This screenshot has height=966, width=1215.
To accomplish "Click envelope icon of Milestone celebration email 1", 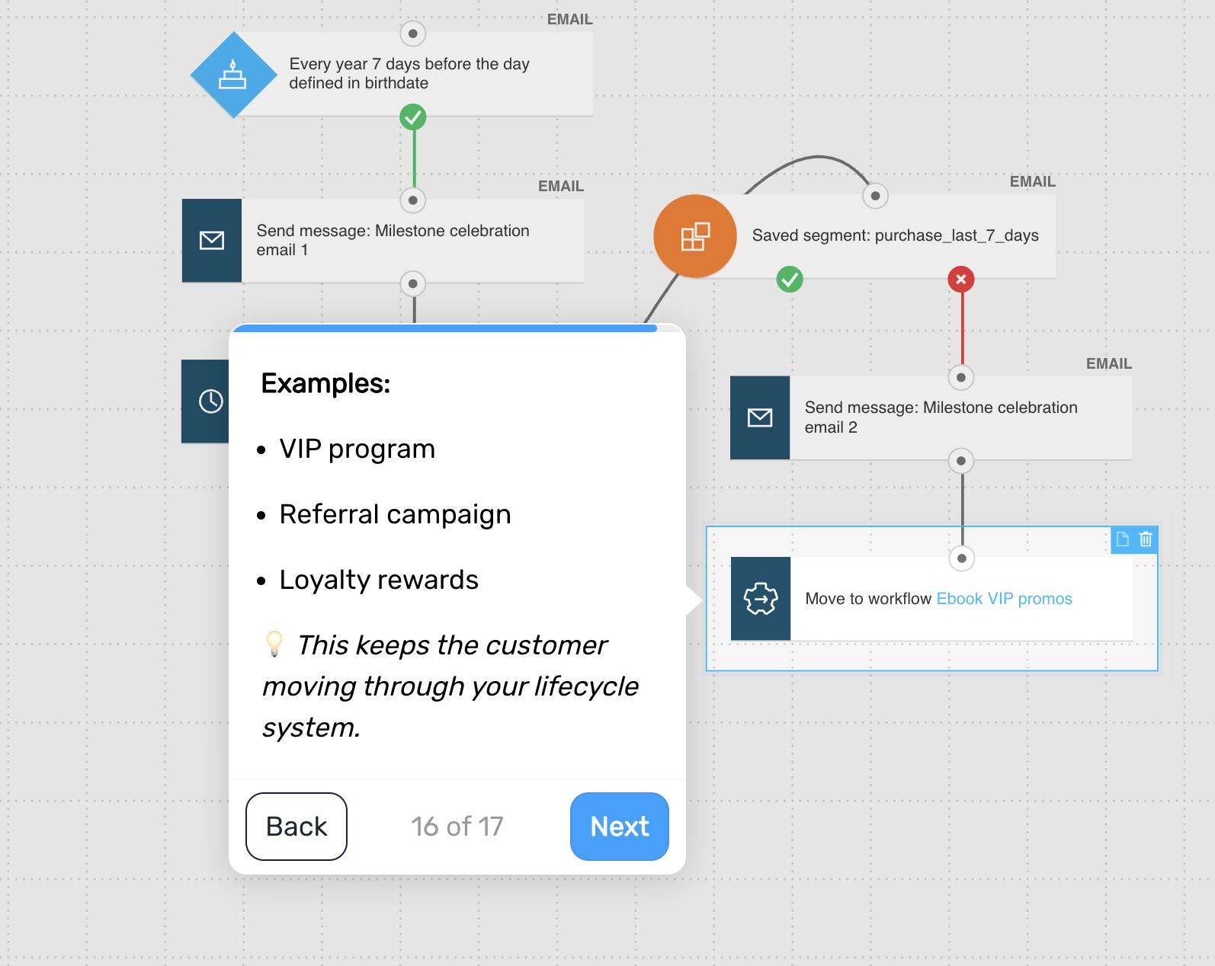I will pos(212,241).
